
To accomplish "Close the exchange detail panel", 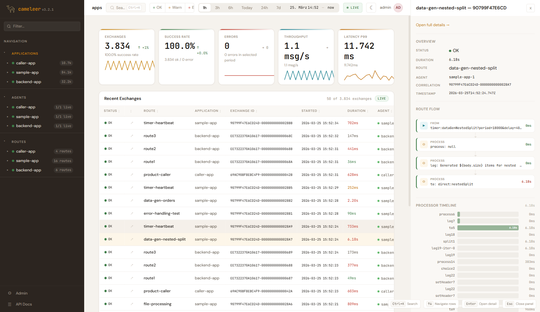I will (530, 8).
